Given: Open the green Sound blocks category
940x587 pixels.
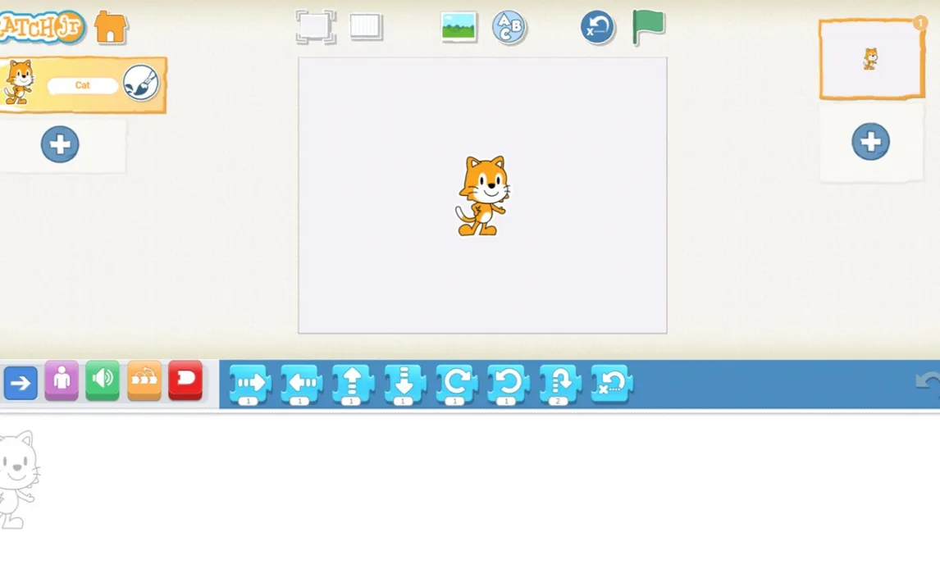Looking at the screenshot, I should pyautogui.click(x=103, y=380).
